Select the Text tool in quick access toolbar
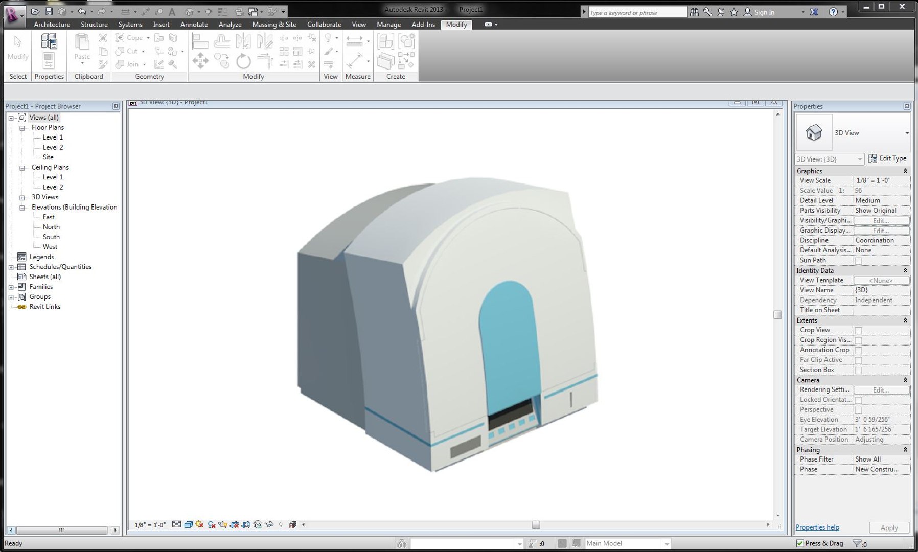Viewport: 918px width, 552px height. (x=172, y=12)
